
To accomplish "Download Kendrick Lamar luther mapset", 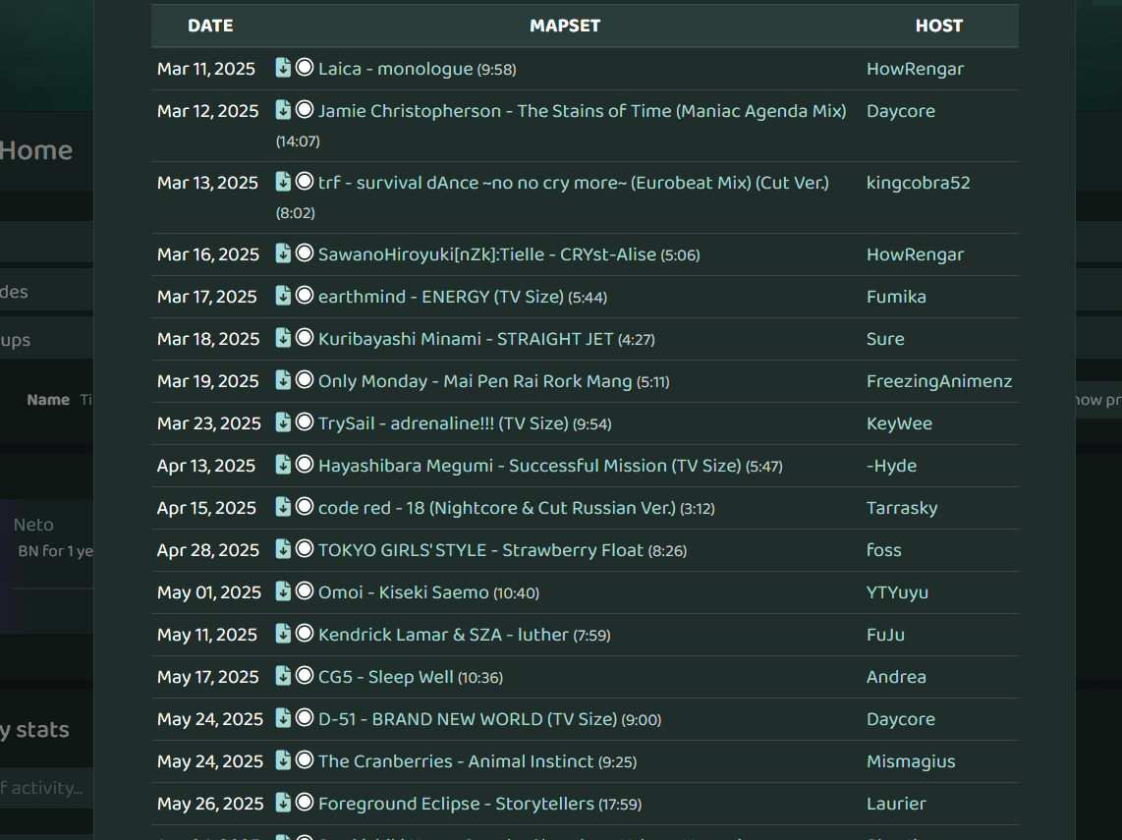I will (x=283, y=634).
